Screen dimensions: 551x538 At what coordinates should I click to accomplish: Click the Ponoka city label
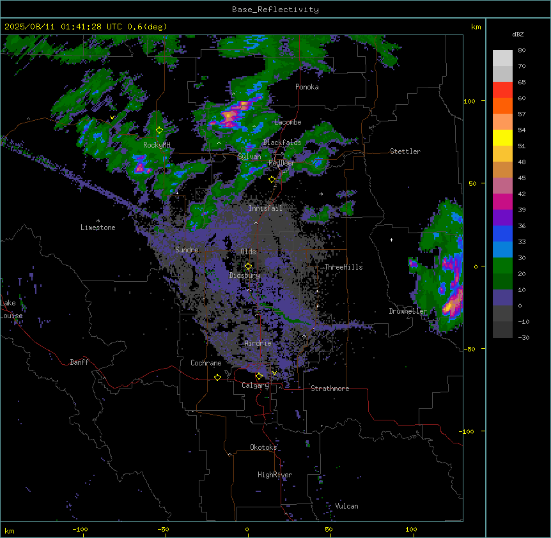click(307, 87)
